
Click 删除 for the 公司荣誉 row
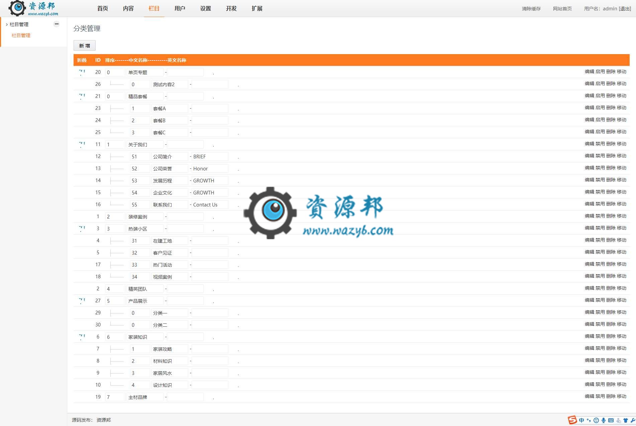click(611, 168)
